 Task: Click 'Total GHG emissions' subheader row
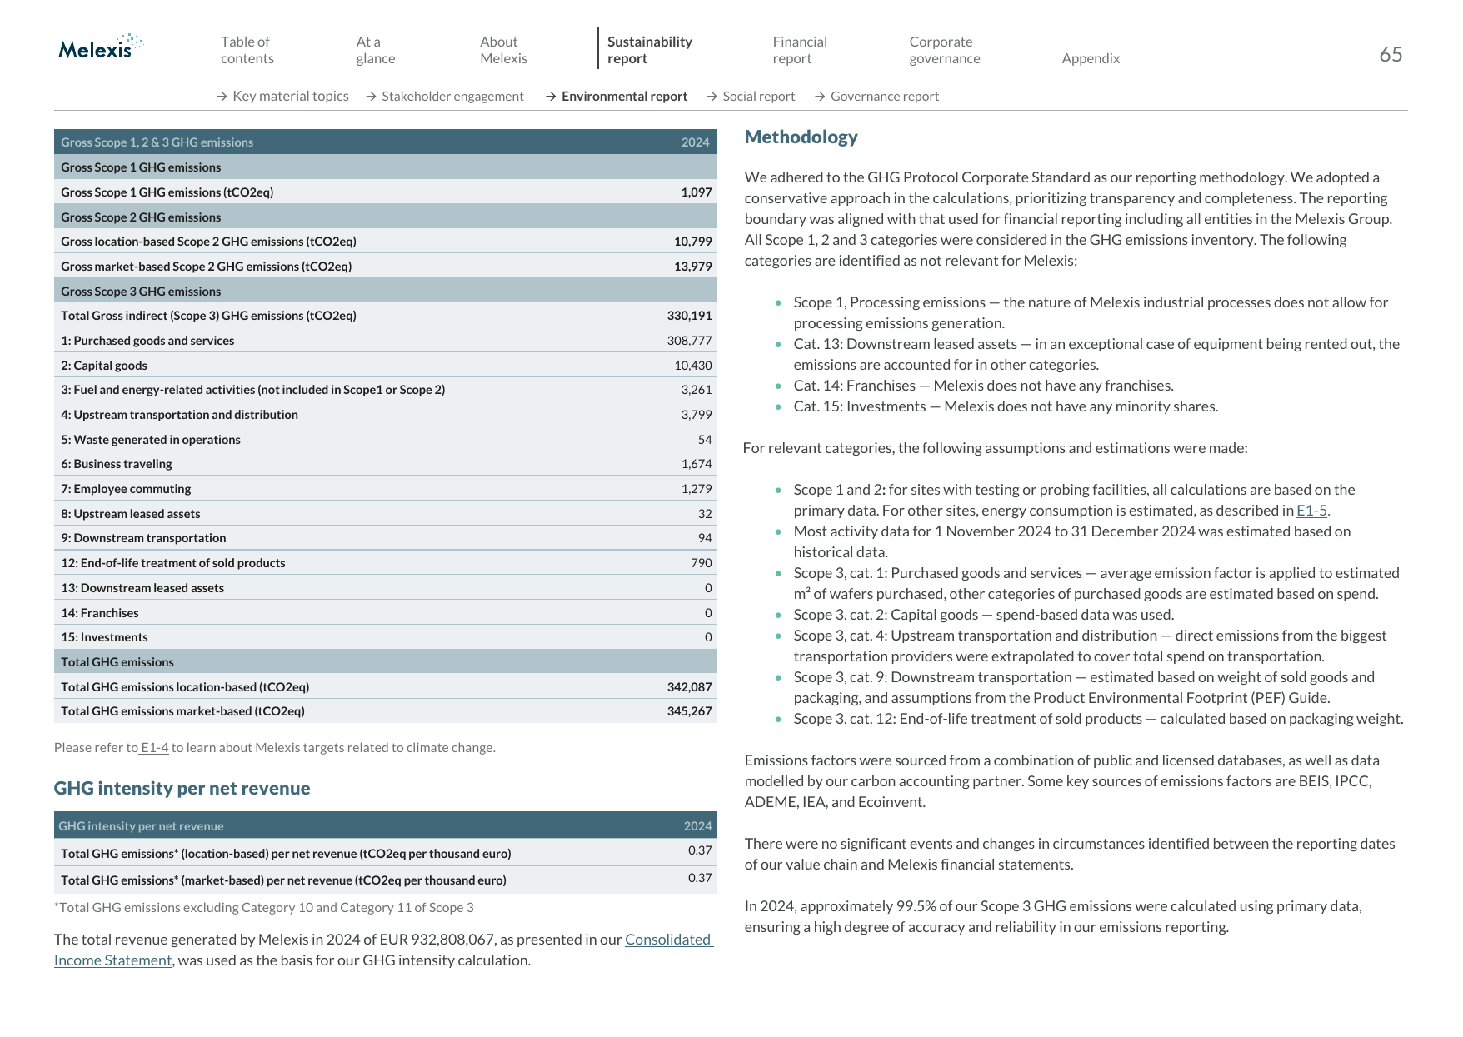(385, 661)
